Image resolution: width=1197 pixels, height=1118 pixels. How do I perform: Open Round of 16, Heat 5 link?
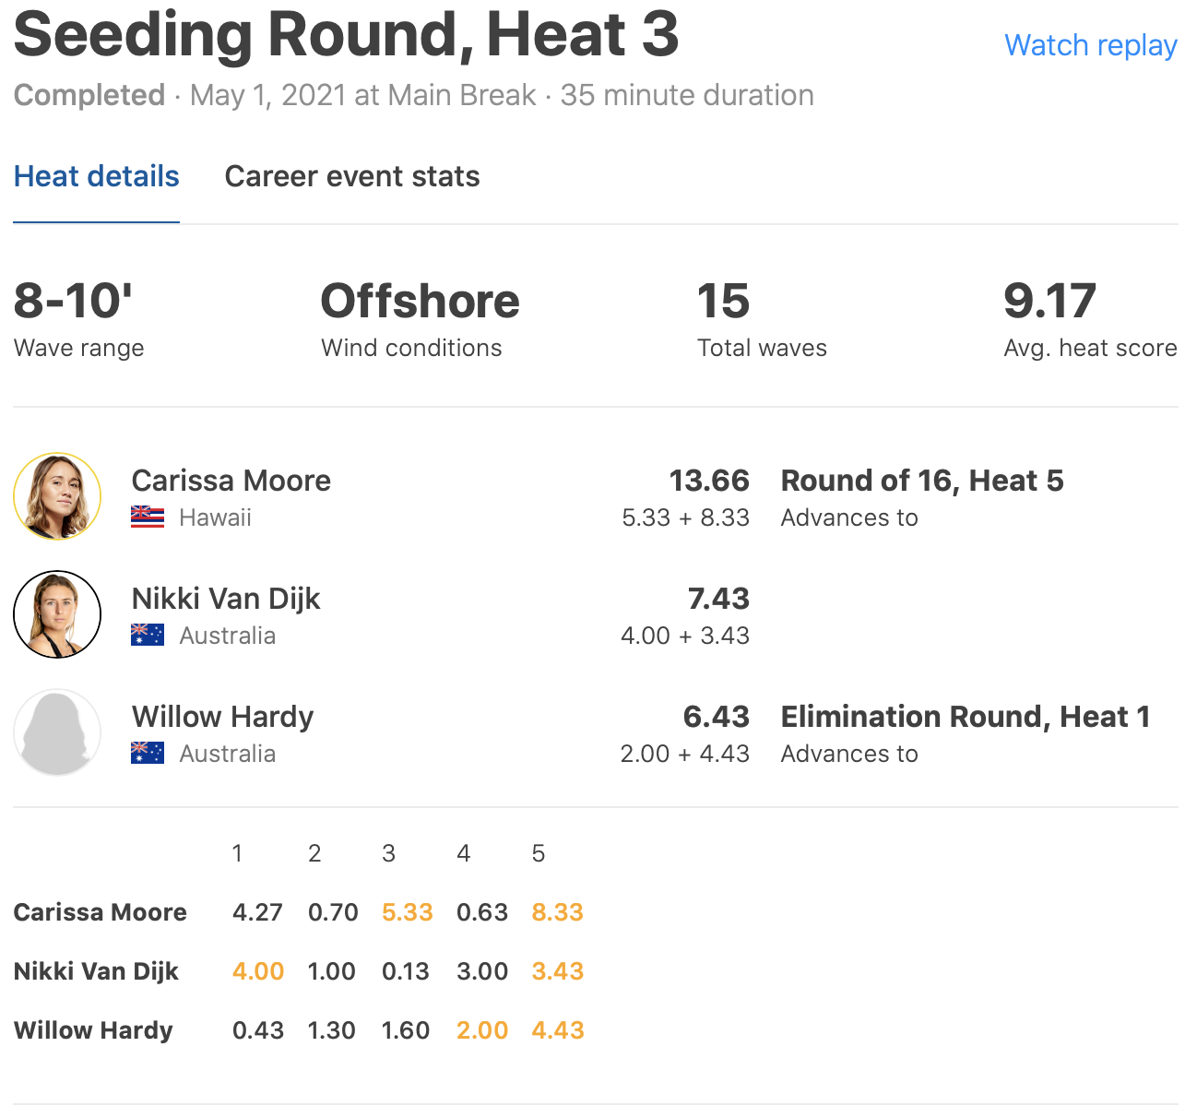click(x=922, y=481)
